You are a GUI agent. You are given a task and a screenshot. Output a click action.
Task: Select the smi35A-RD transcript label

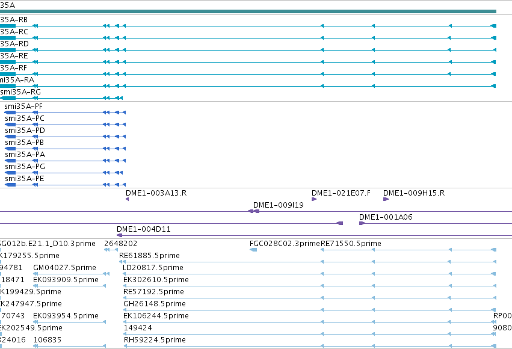point(14,44)
